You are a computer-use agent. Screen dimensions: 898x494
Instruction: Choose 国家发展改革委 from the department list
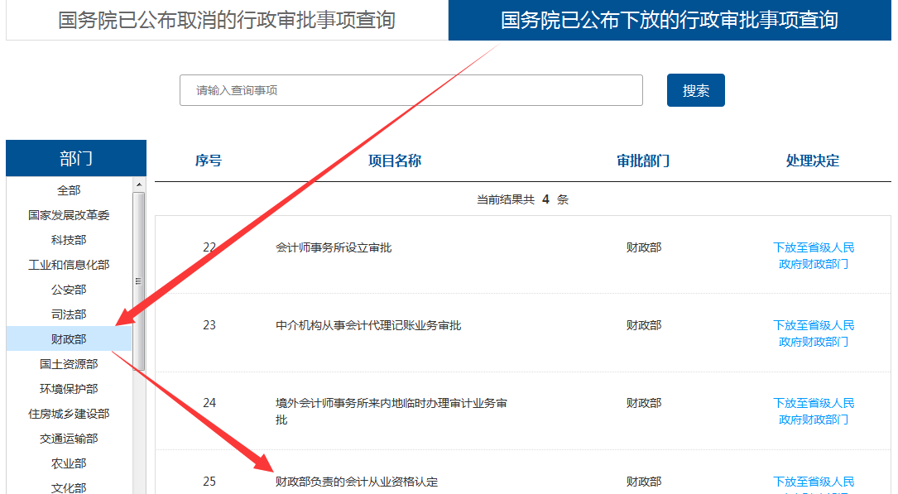coord(69,215)
